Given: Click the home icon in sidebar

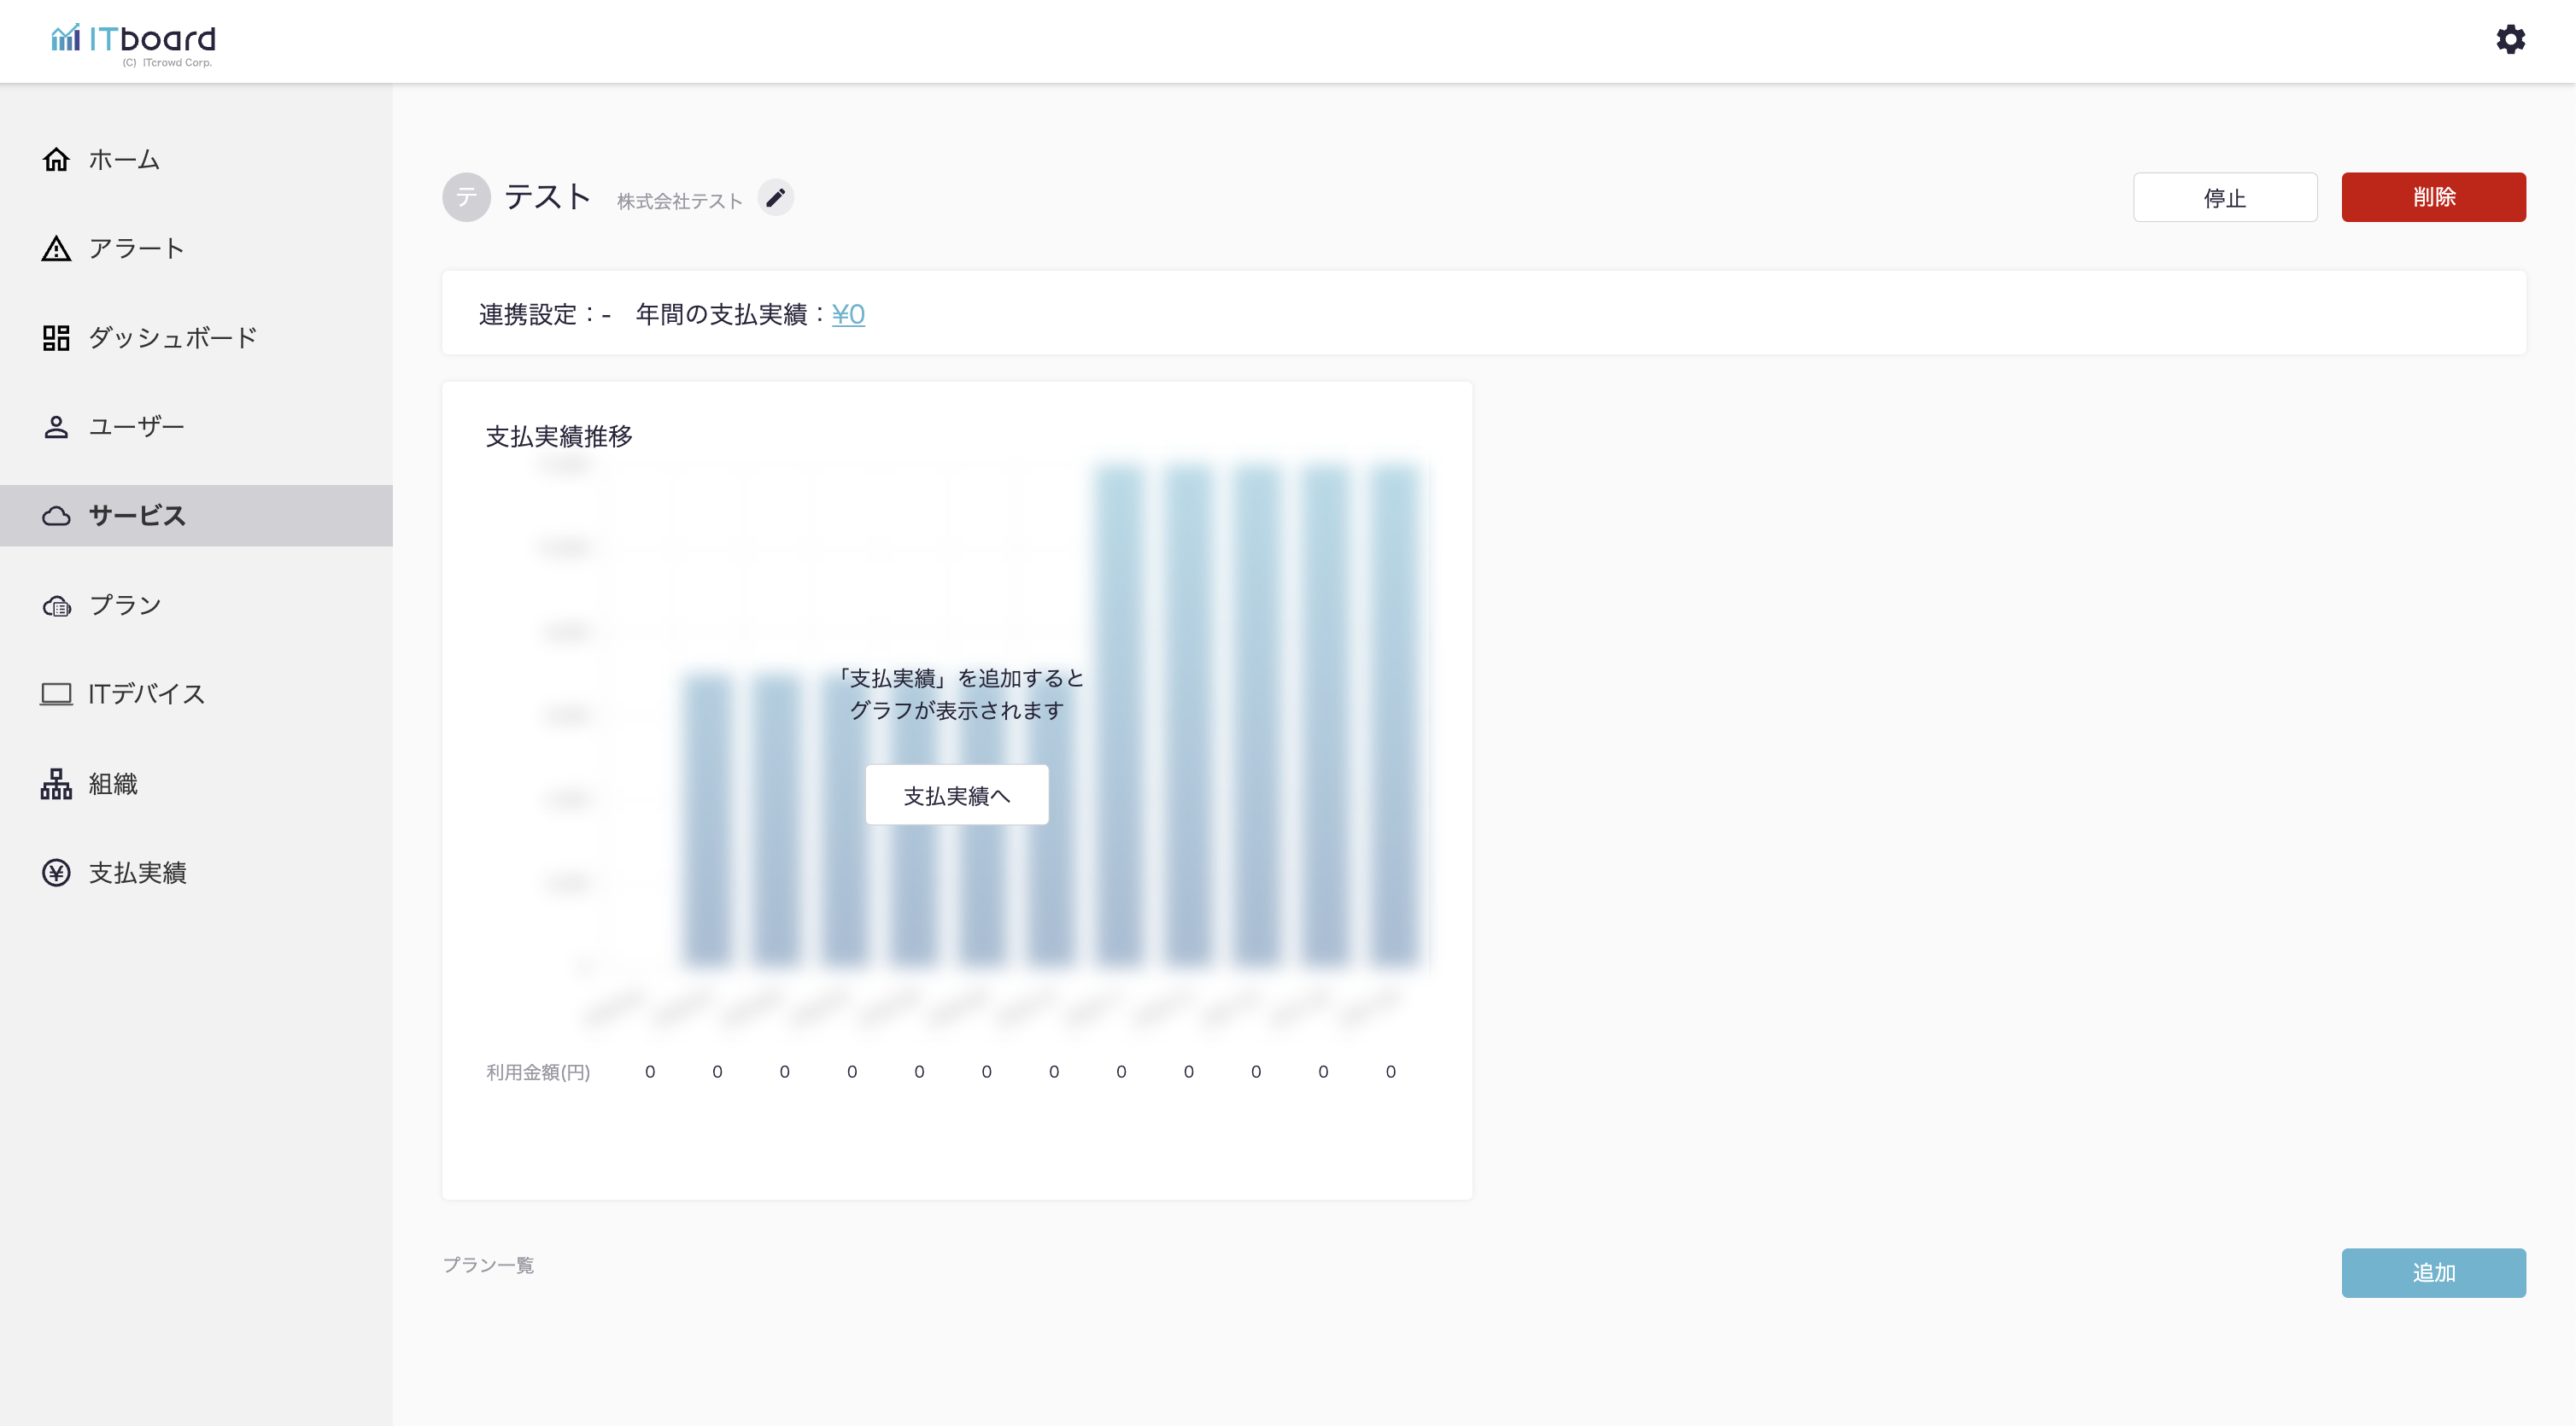Looking at the screenshot, I should [56, 159].
